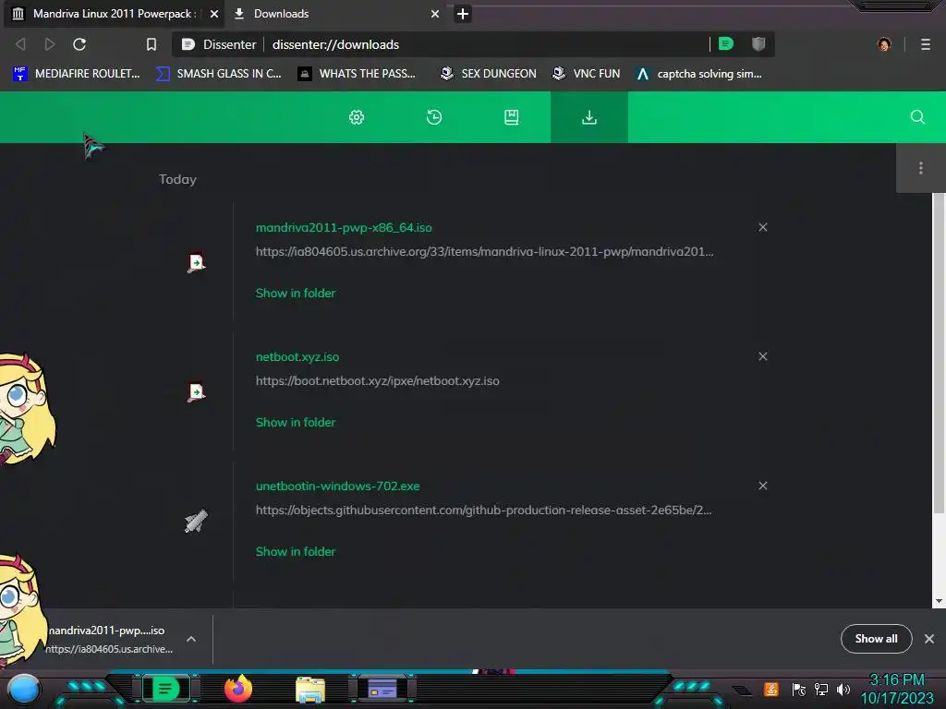Switch to the Downloads tab
946x709 pixels.
point(334,13)
